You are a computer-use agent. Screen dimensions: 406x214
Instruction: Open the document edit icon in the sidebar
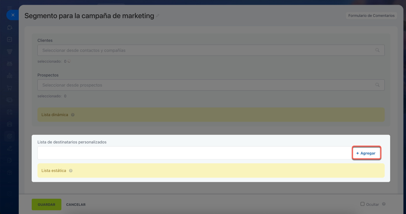(x=10, y=160)
